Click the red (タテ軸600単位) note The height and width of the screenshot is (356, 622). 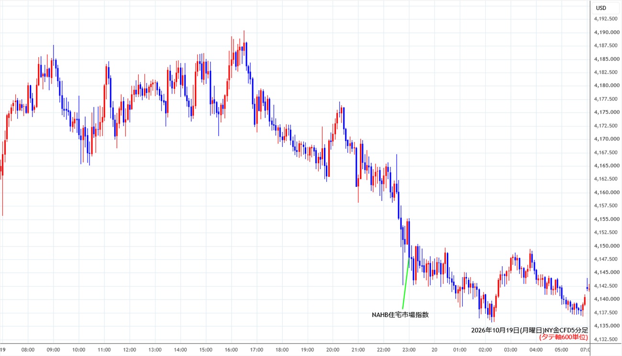(563, 337)
